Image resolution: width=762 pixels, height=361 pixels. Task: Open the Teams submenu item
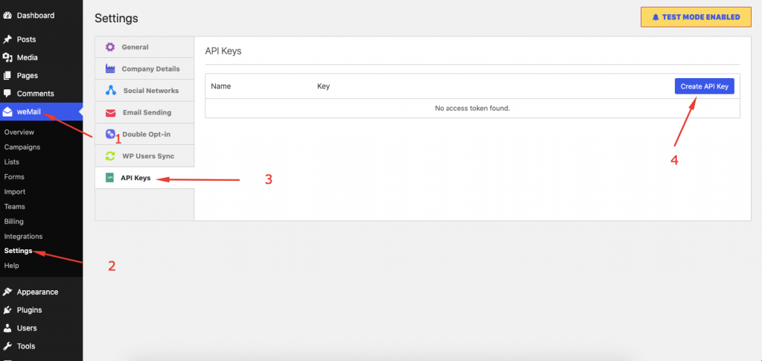click(15, 206)
